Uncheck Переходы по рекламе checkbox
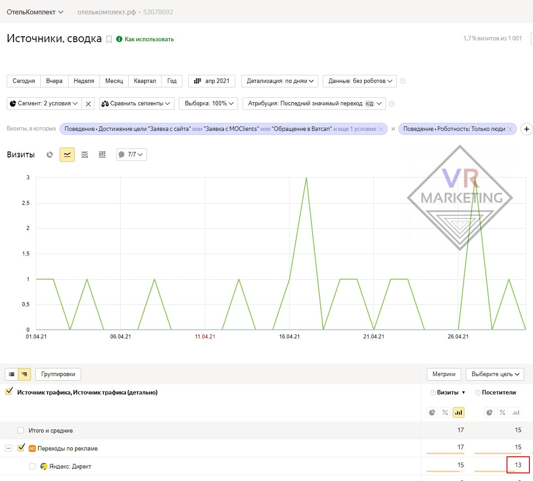The height and width of the screenshot is (481, 533). click(21, 448)
